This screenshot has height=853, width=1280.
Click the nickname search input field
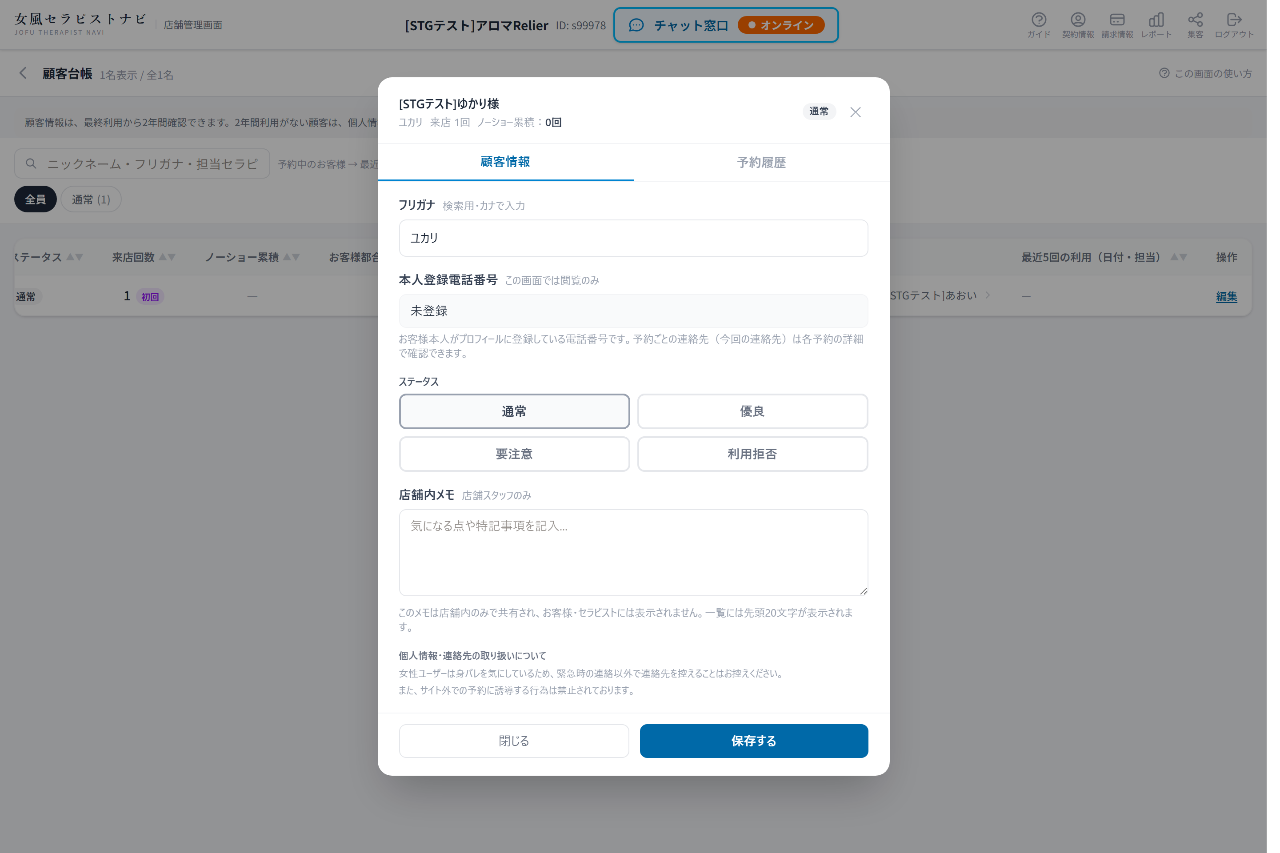point(142,164)
